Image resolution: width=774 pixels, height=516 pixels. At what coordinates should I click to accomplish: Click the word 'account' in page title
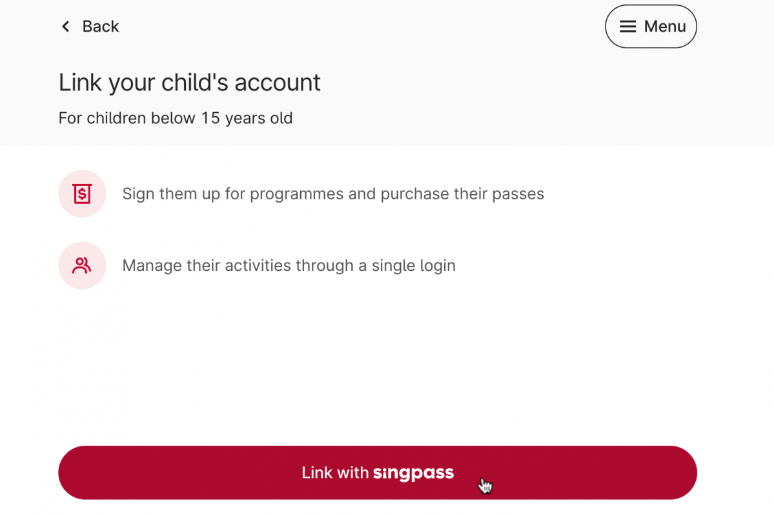tap(278, 83)
